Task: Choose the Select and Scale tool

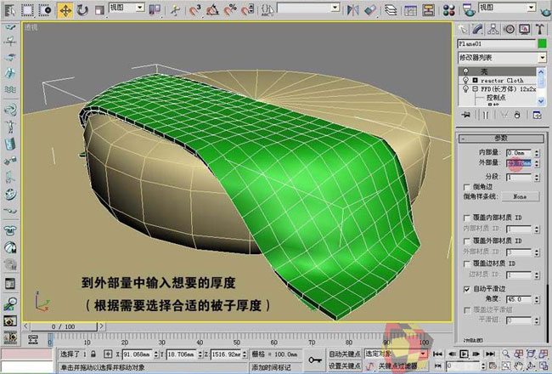Action: 99,10
